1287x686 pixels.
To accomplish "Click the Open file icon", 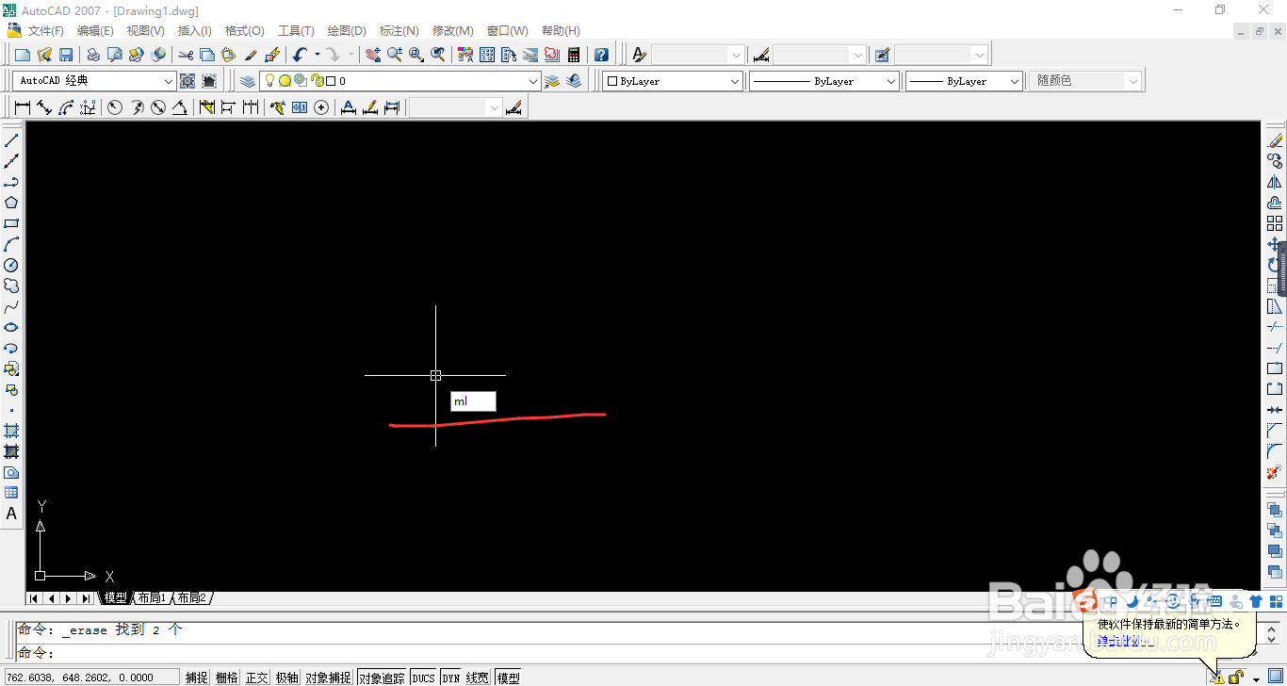I will [44, 55].
